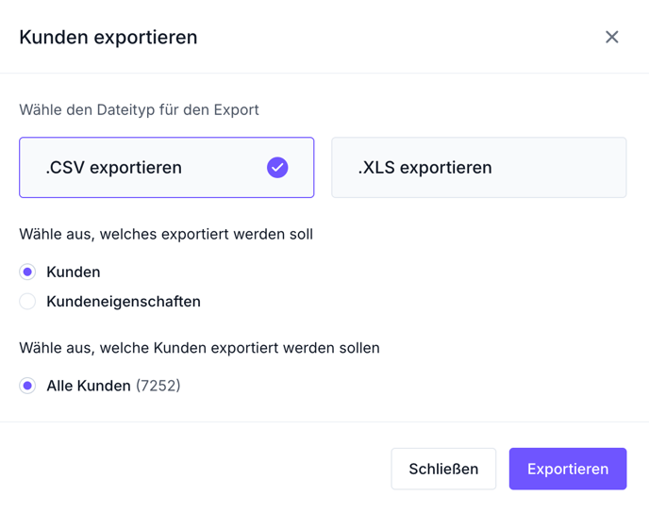Click the purple Exportieren button
Viewport: 649px width, 512px height.
coord(568,469)
